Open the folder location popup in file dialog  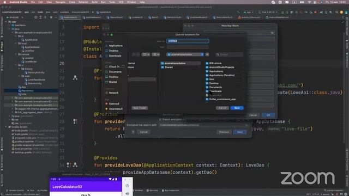(185, 54)
